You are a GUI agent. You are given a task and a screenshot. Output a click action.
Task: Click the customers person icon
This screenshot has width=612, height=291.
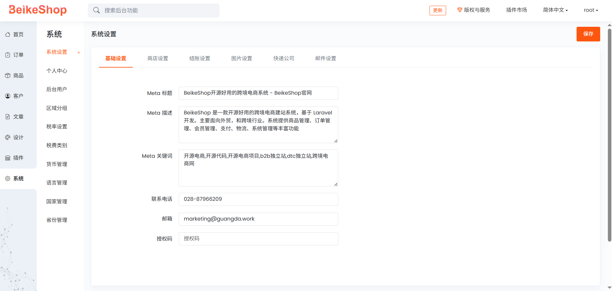pos(8,96)
